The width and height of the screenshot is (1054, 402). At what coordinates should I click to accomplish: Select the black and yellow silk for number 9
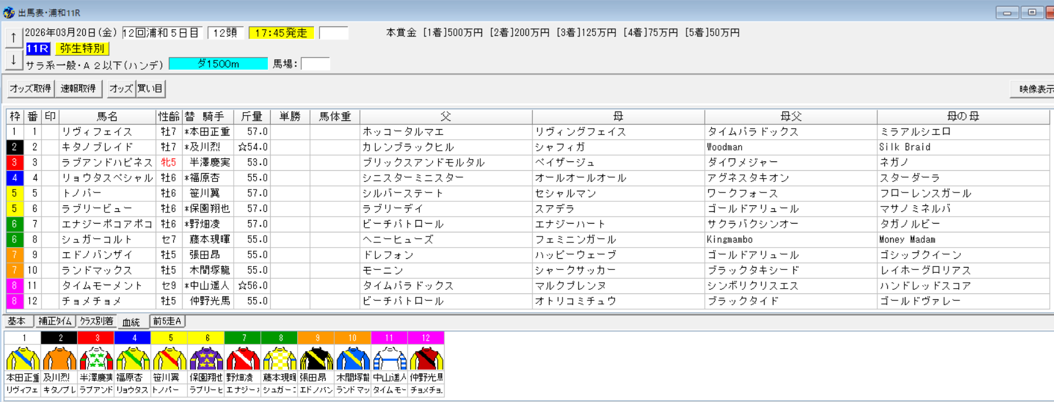pyautogui.click(x=316, y=358)
